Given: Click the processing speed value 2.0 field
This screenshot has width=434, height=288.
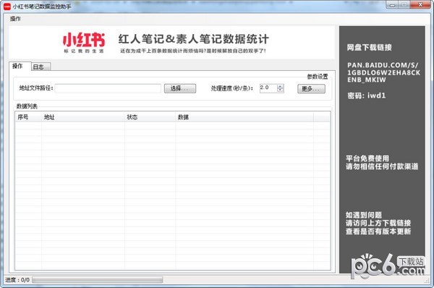Looking at the screenshot, I should coord(268,88).
